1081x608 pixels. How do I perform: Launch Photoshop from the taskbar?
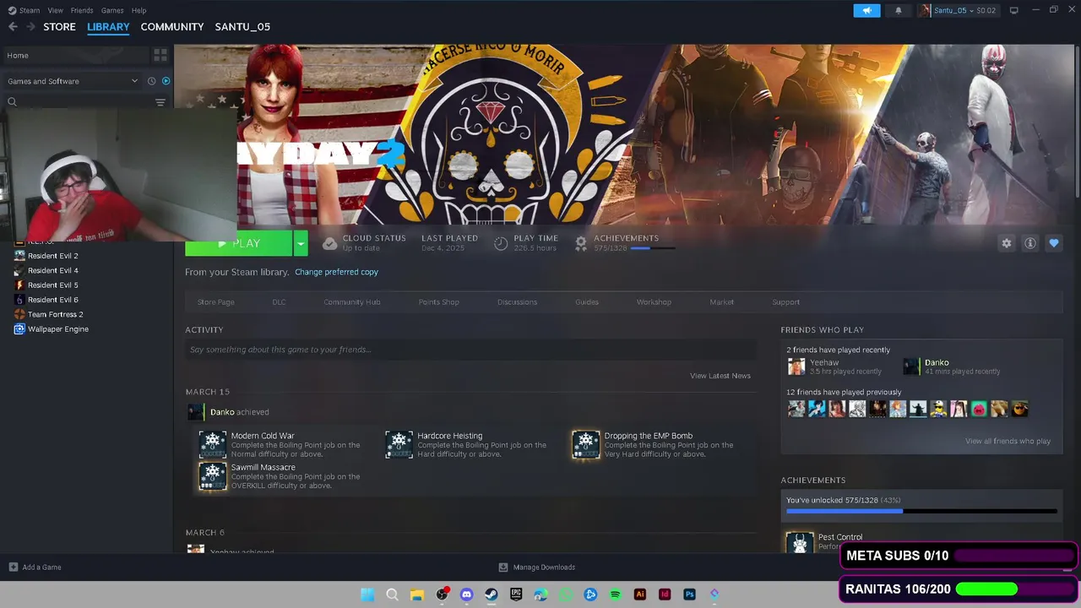click(689, 594)
